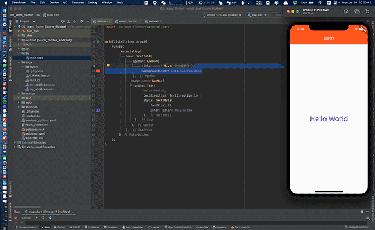This screenshot has width=375, height=230.
Task: Click the run gutter arrow beside main()
Action: pyautogui.click(x=98, y=41)
